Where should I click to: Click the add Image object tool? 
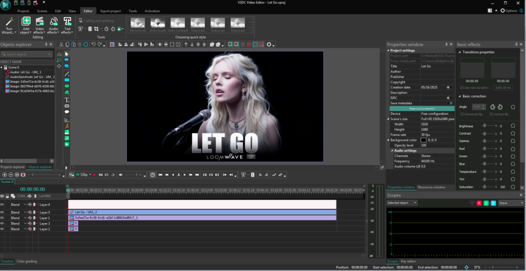tap(66, 132)
